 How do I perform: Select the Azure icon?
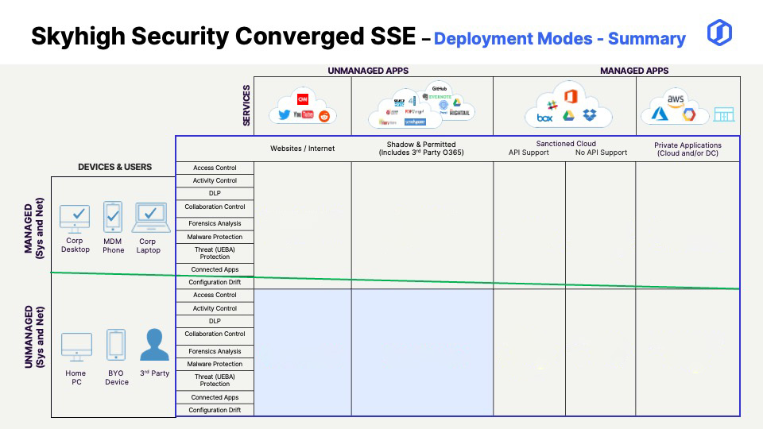(659, 114)
